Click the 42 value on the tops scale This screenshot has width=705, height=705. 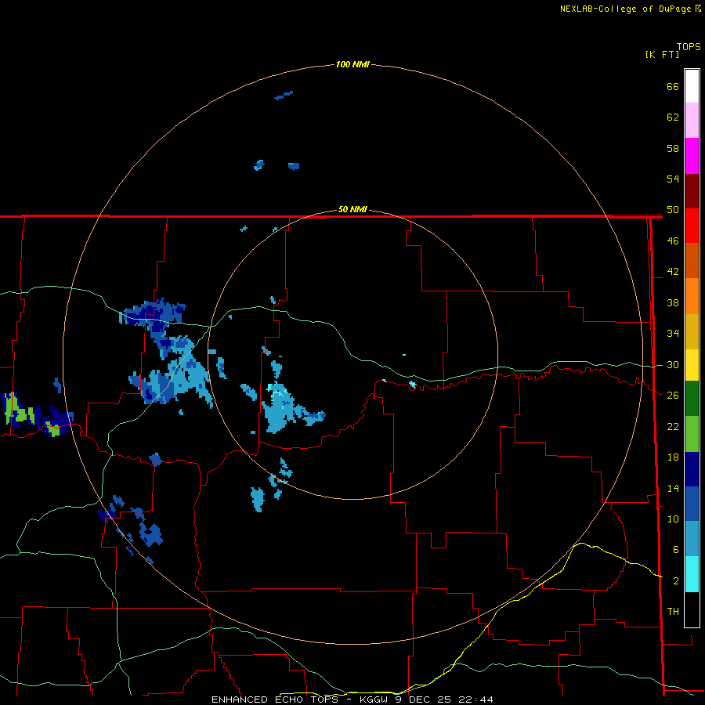(673, 272)
